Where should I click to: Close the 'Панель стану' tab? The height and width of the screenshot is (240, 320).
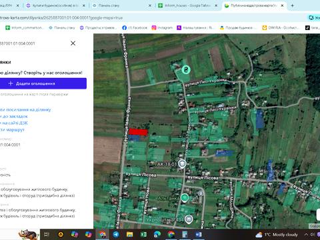[x=150, y=5]
